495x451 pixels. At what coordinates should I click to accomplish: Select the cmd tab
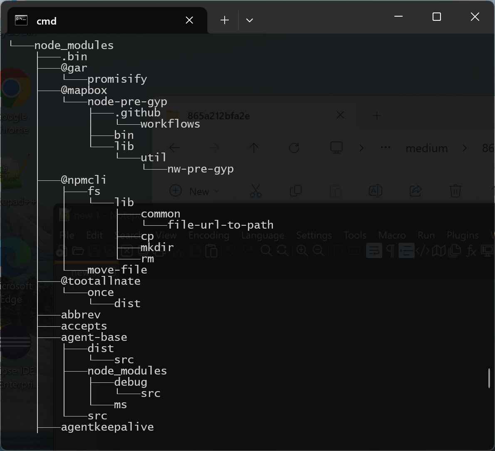[107, 20]
